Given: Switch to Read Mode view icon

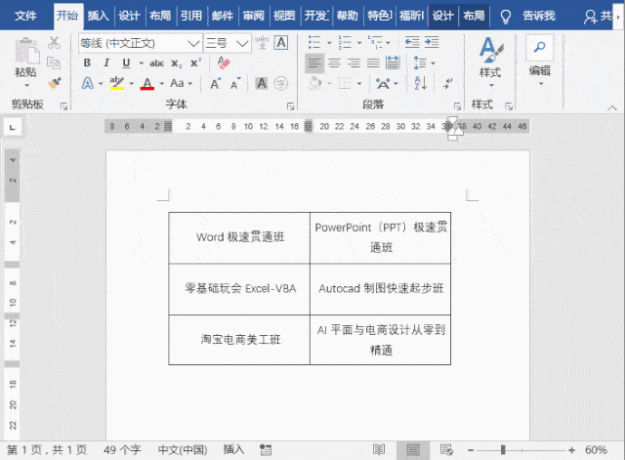Looking at the screenshot, I should point(379,450).
